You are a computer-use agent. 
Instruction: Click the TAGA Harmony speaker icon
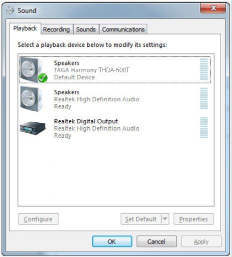pos(34,70)
